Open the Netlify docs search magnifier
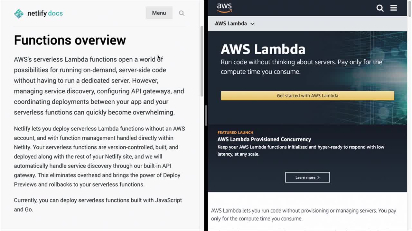Viewport: 412px width, 231px height. pyautogui.click(x=182, y=13)
